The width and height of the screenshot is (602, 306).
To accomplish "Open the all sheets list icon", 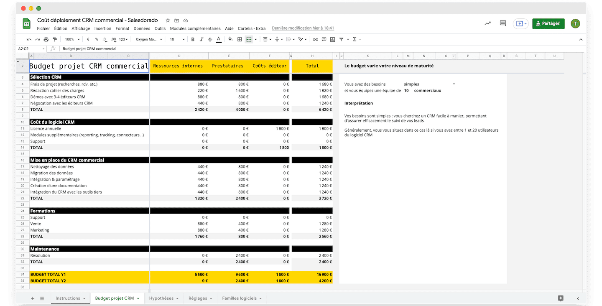I will pos(42,298).
